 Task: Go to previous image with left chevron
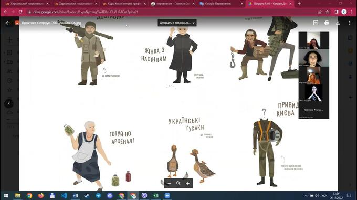coord(9,104)
